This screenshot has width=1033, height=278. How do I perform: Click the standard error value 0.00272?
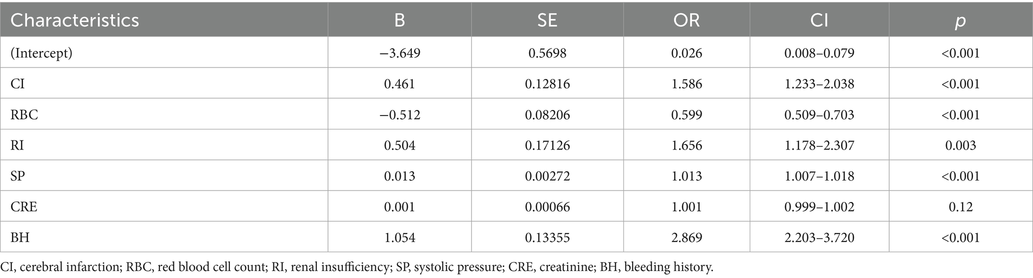tap(547, 176)
